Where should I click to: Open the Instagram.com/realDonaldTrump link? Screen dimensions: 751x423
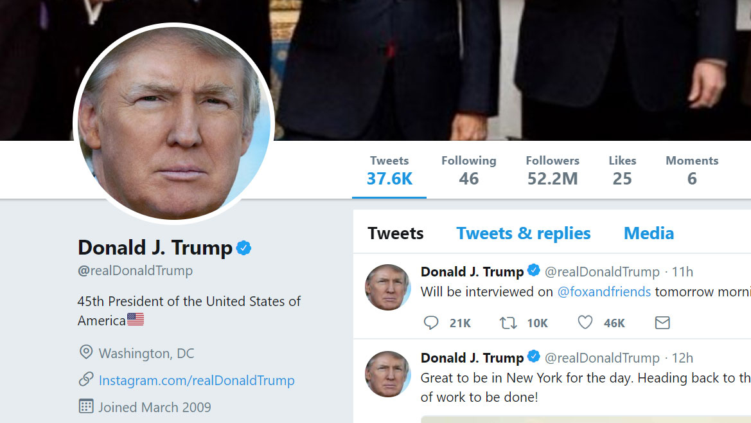[x=197, y=381]
